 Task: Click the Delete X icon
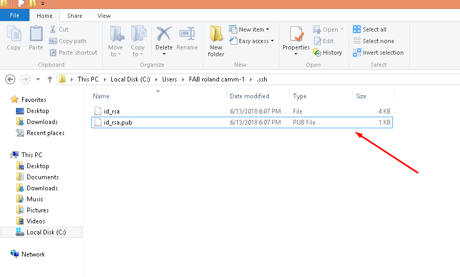click(164, 34)
